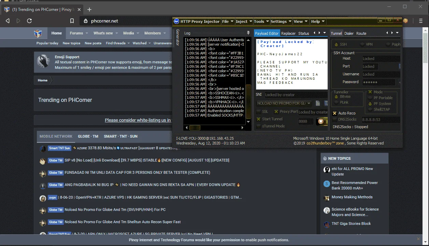Screen dimensions: 429x246
Task: Select the PF Portable mode
Action: [x=371, y=98]
